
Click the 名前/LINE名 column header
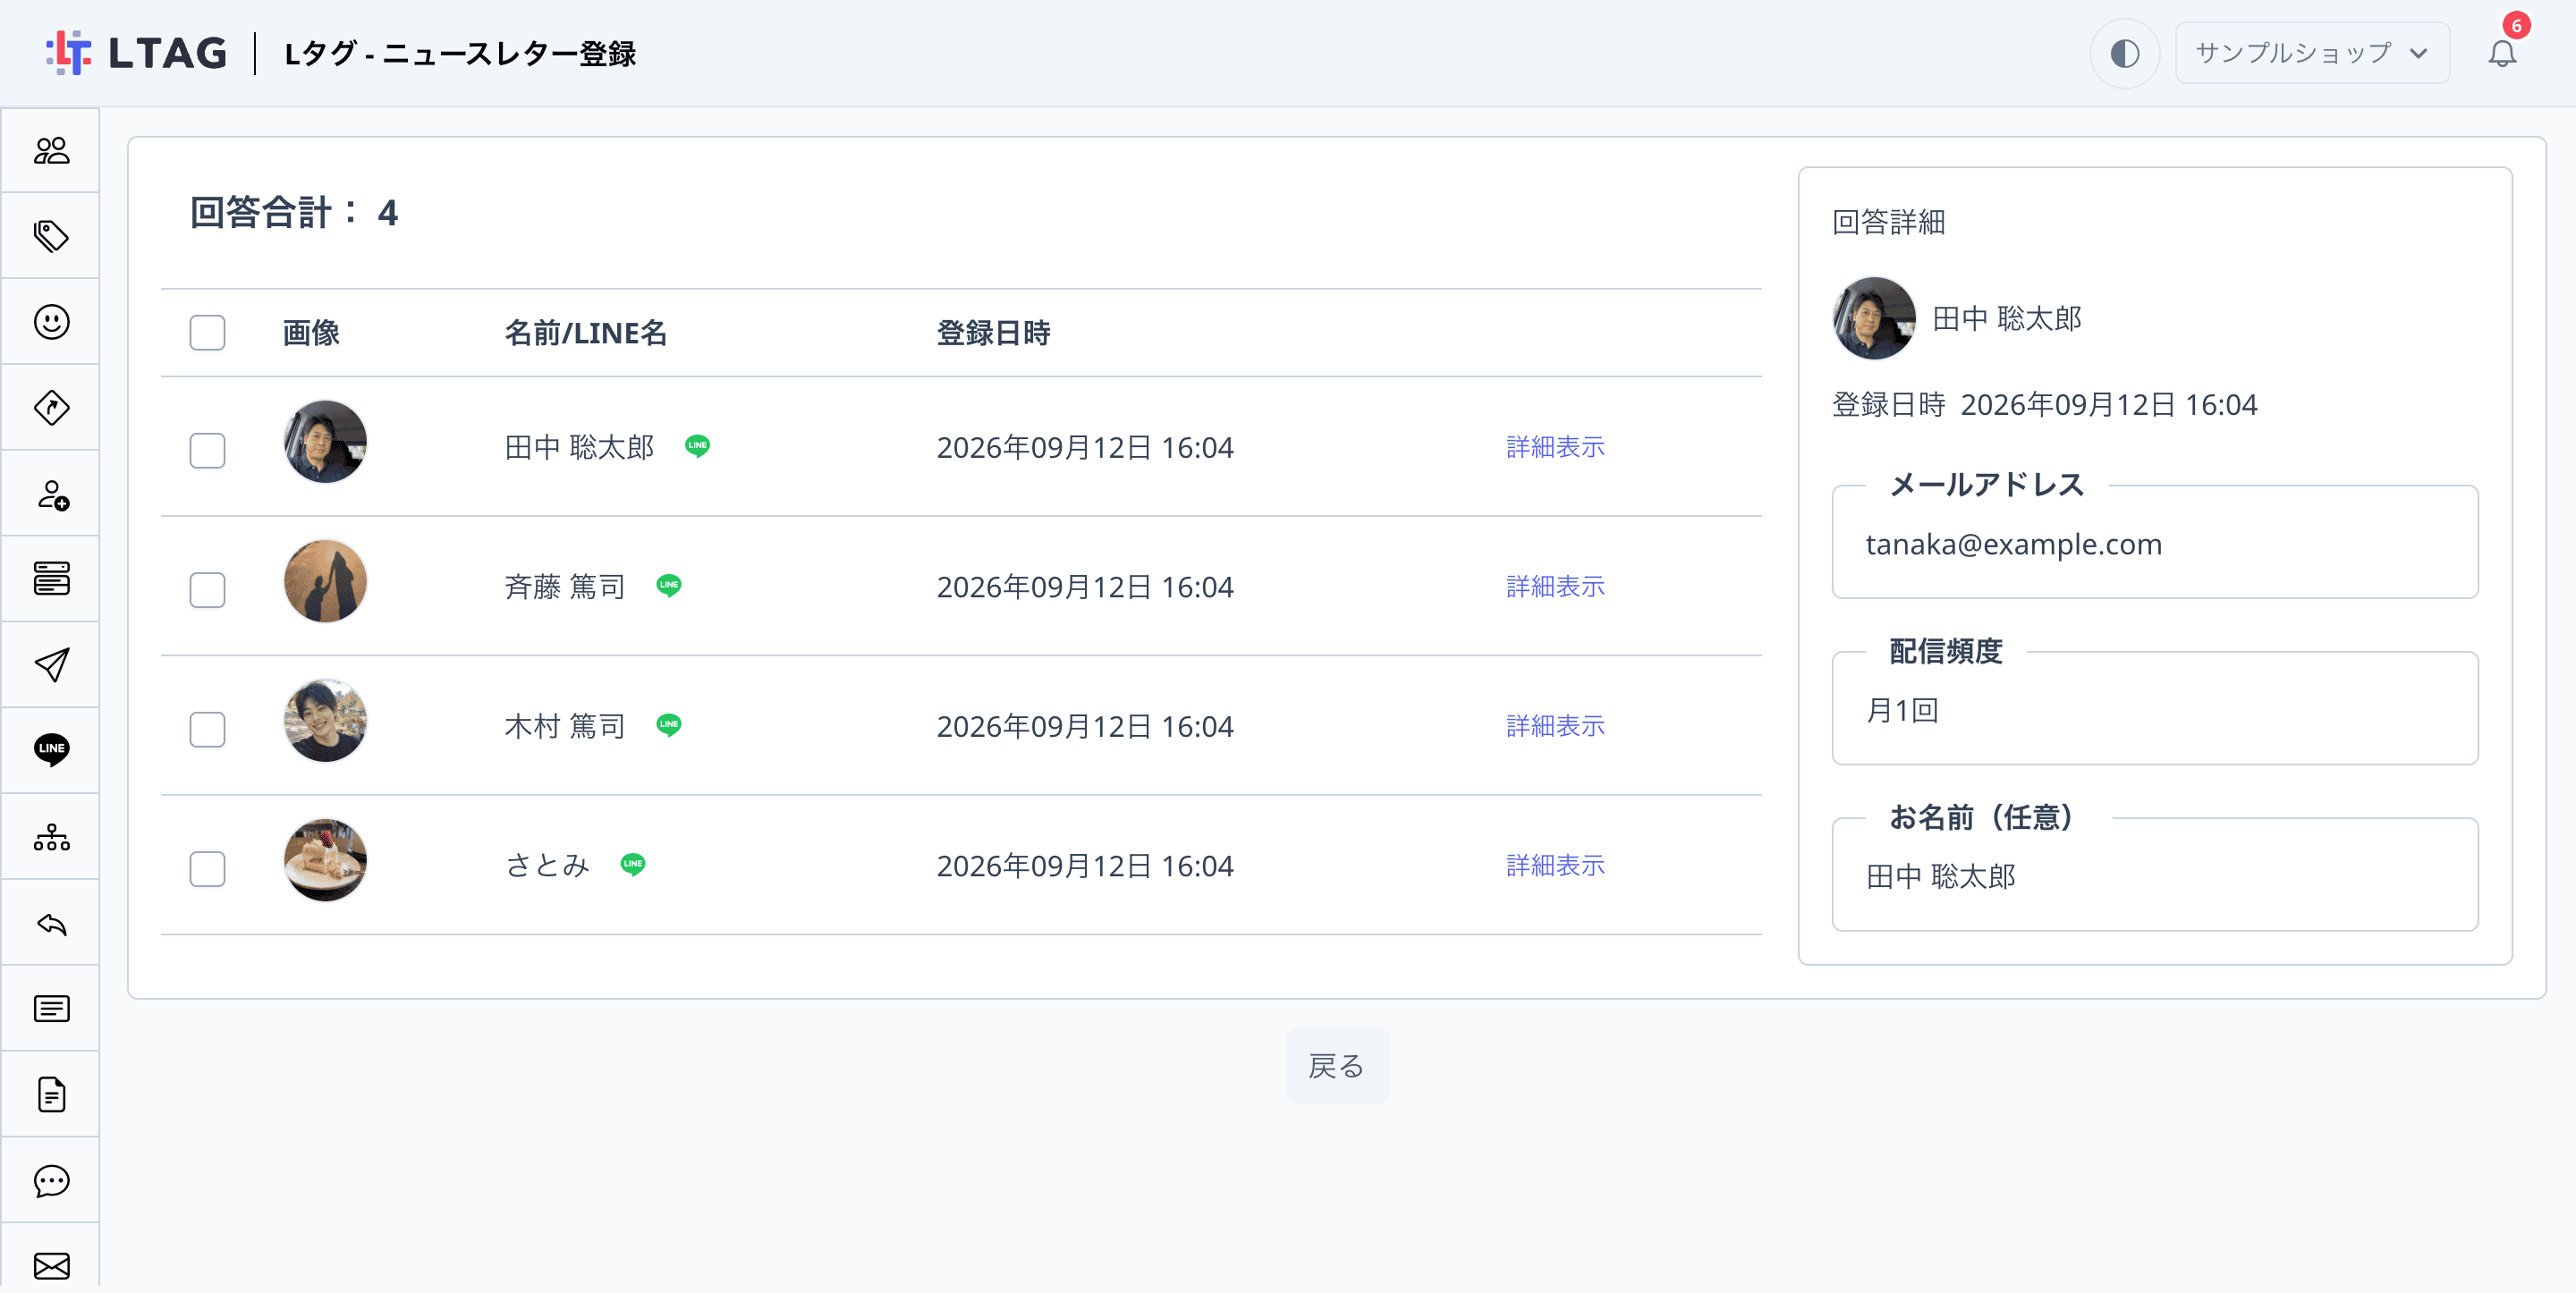[585, 333]
